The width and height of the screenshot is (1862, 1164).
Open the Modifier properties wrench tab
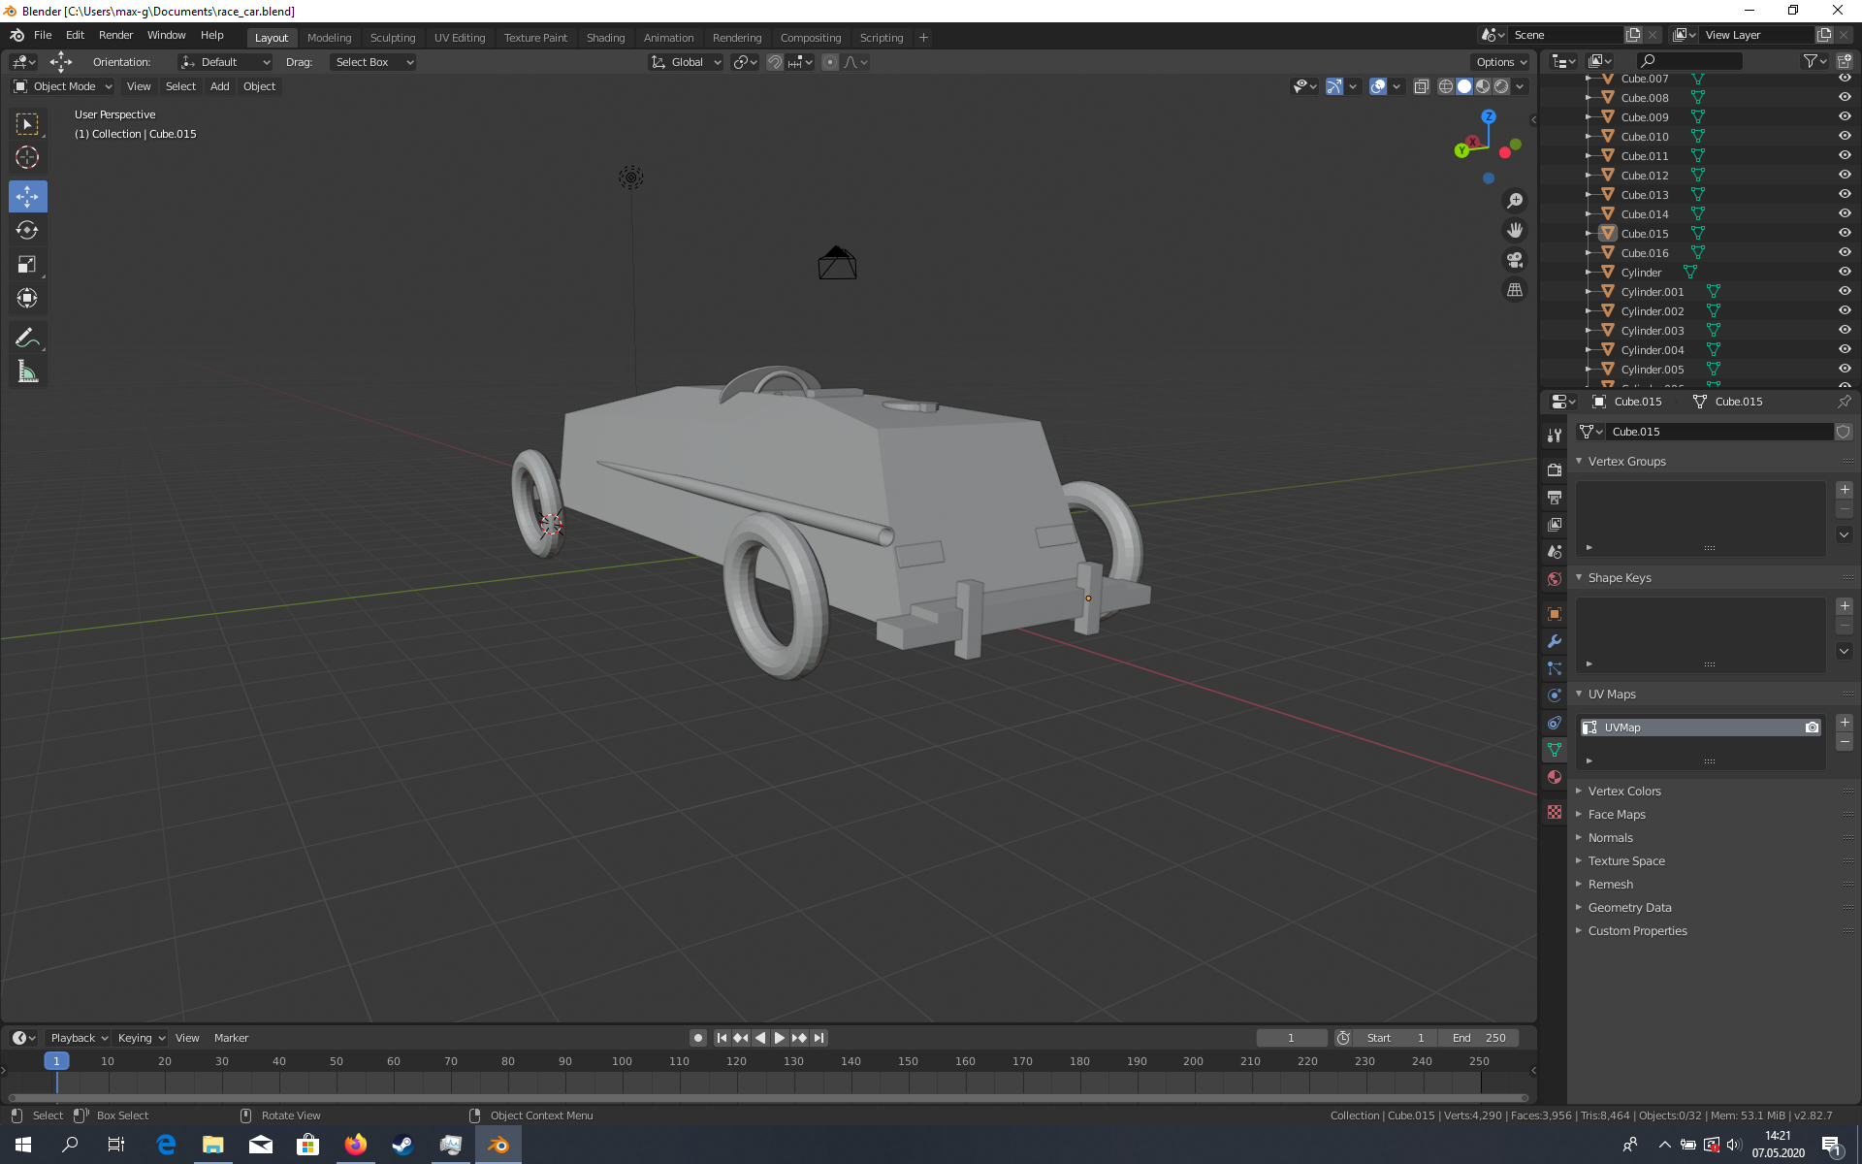[1555, 641]
